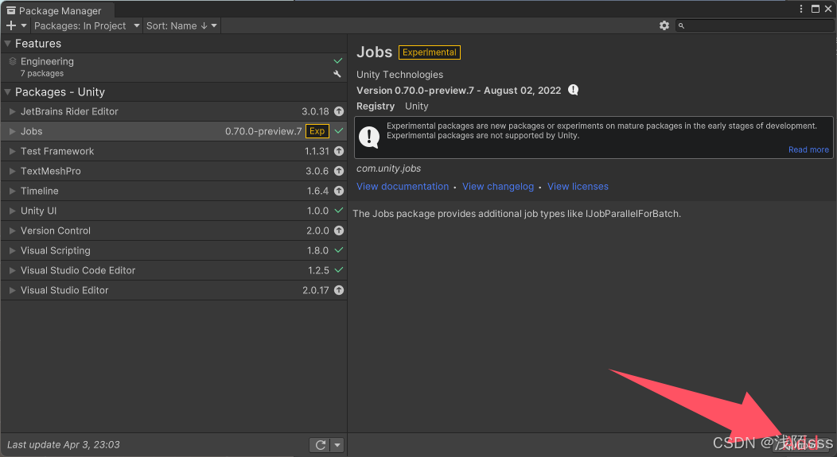Click Visual Studio Code Editor checkmark icon
Image resolution: width=837 pixels, height=457 pixels.
point(338,269)
